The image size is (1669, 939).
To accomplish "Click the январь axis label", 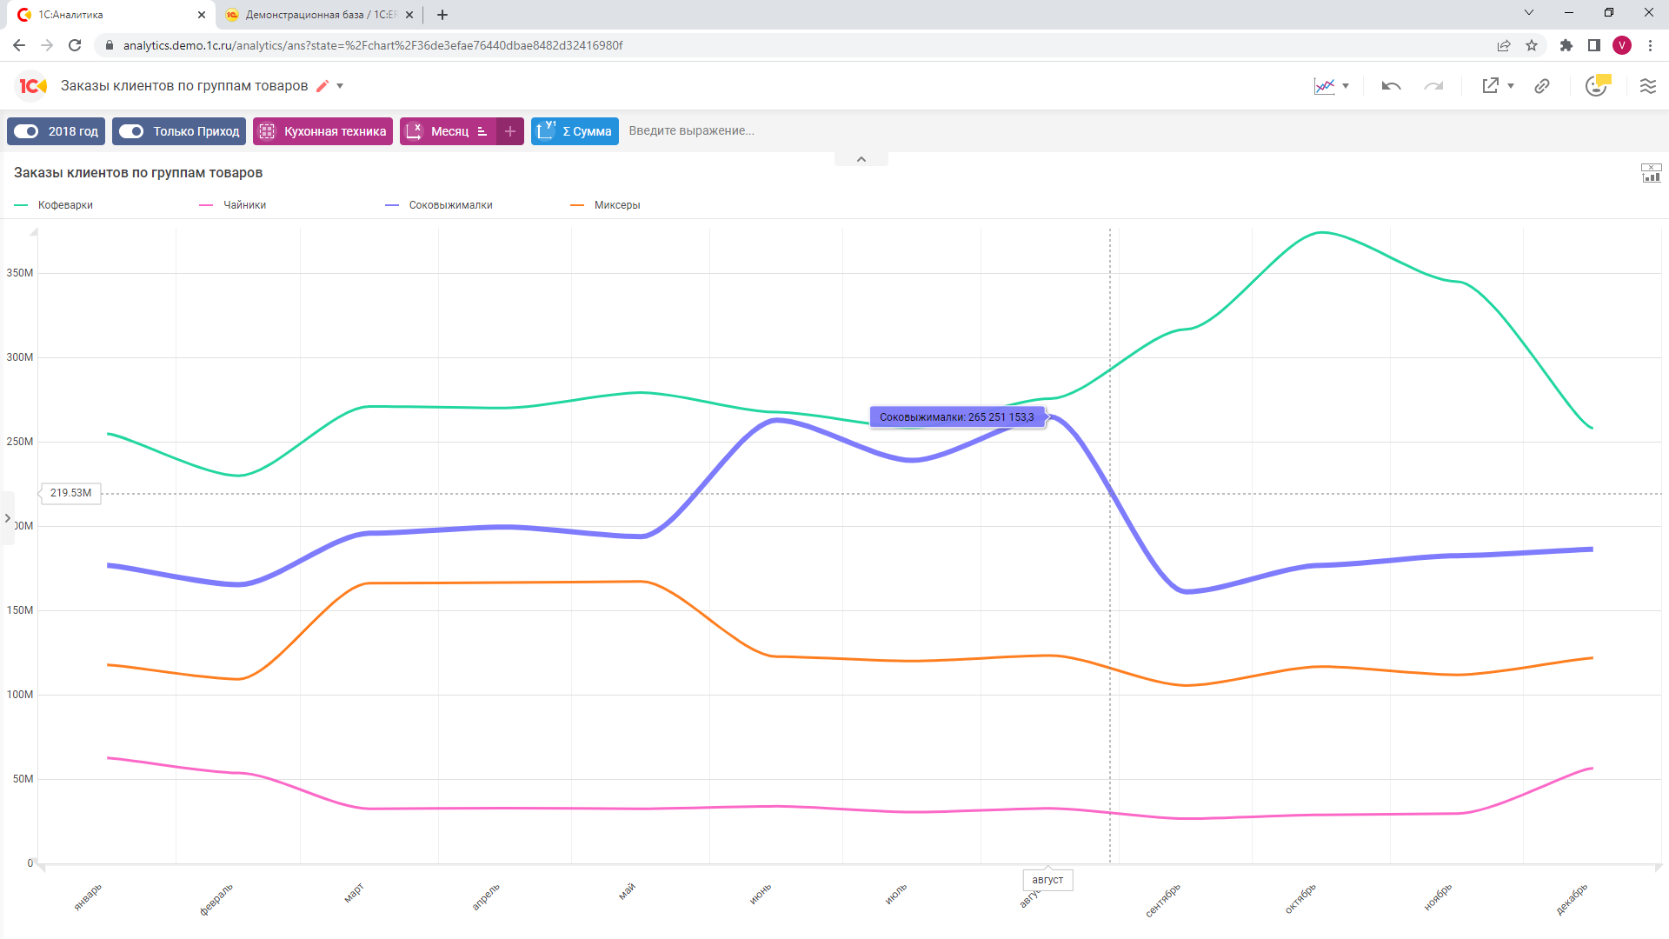I will point(88,896).
